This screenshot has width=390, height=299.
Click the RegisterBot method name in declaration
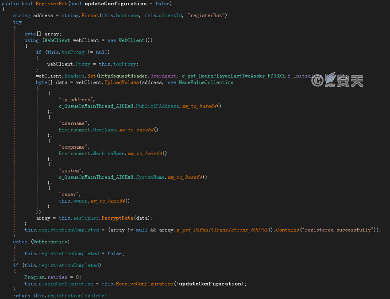pos(51,4)
